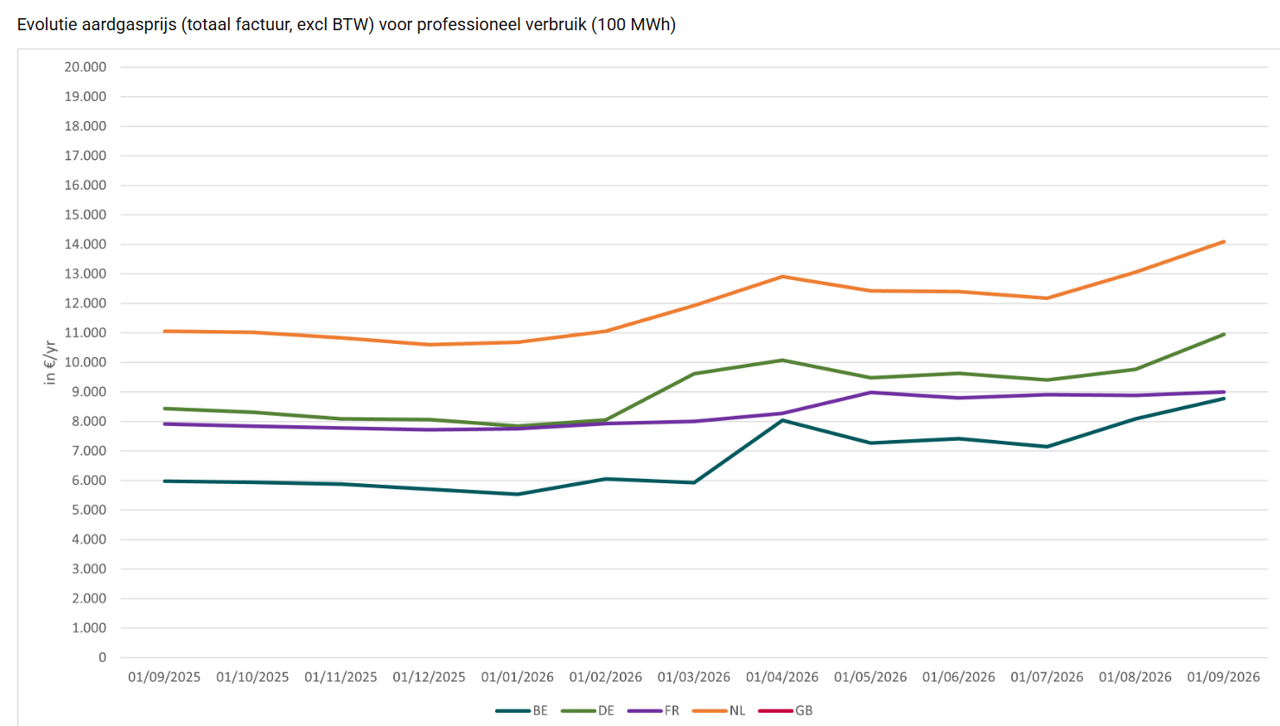Select the 01/09/2026 date label

1224,677
